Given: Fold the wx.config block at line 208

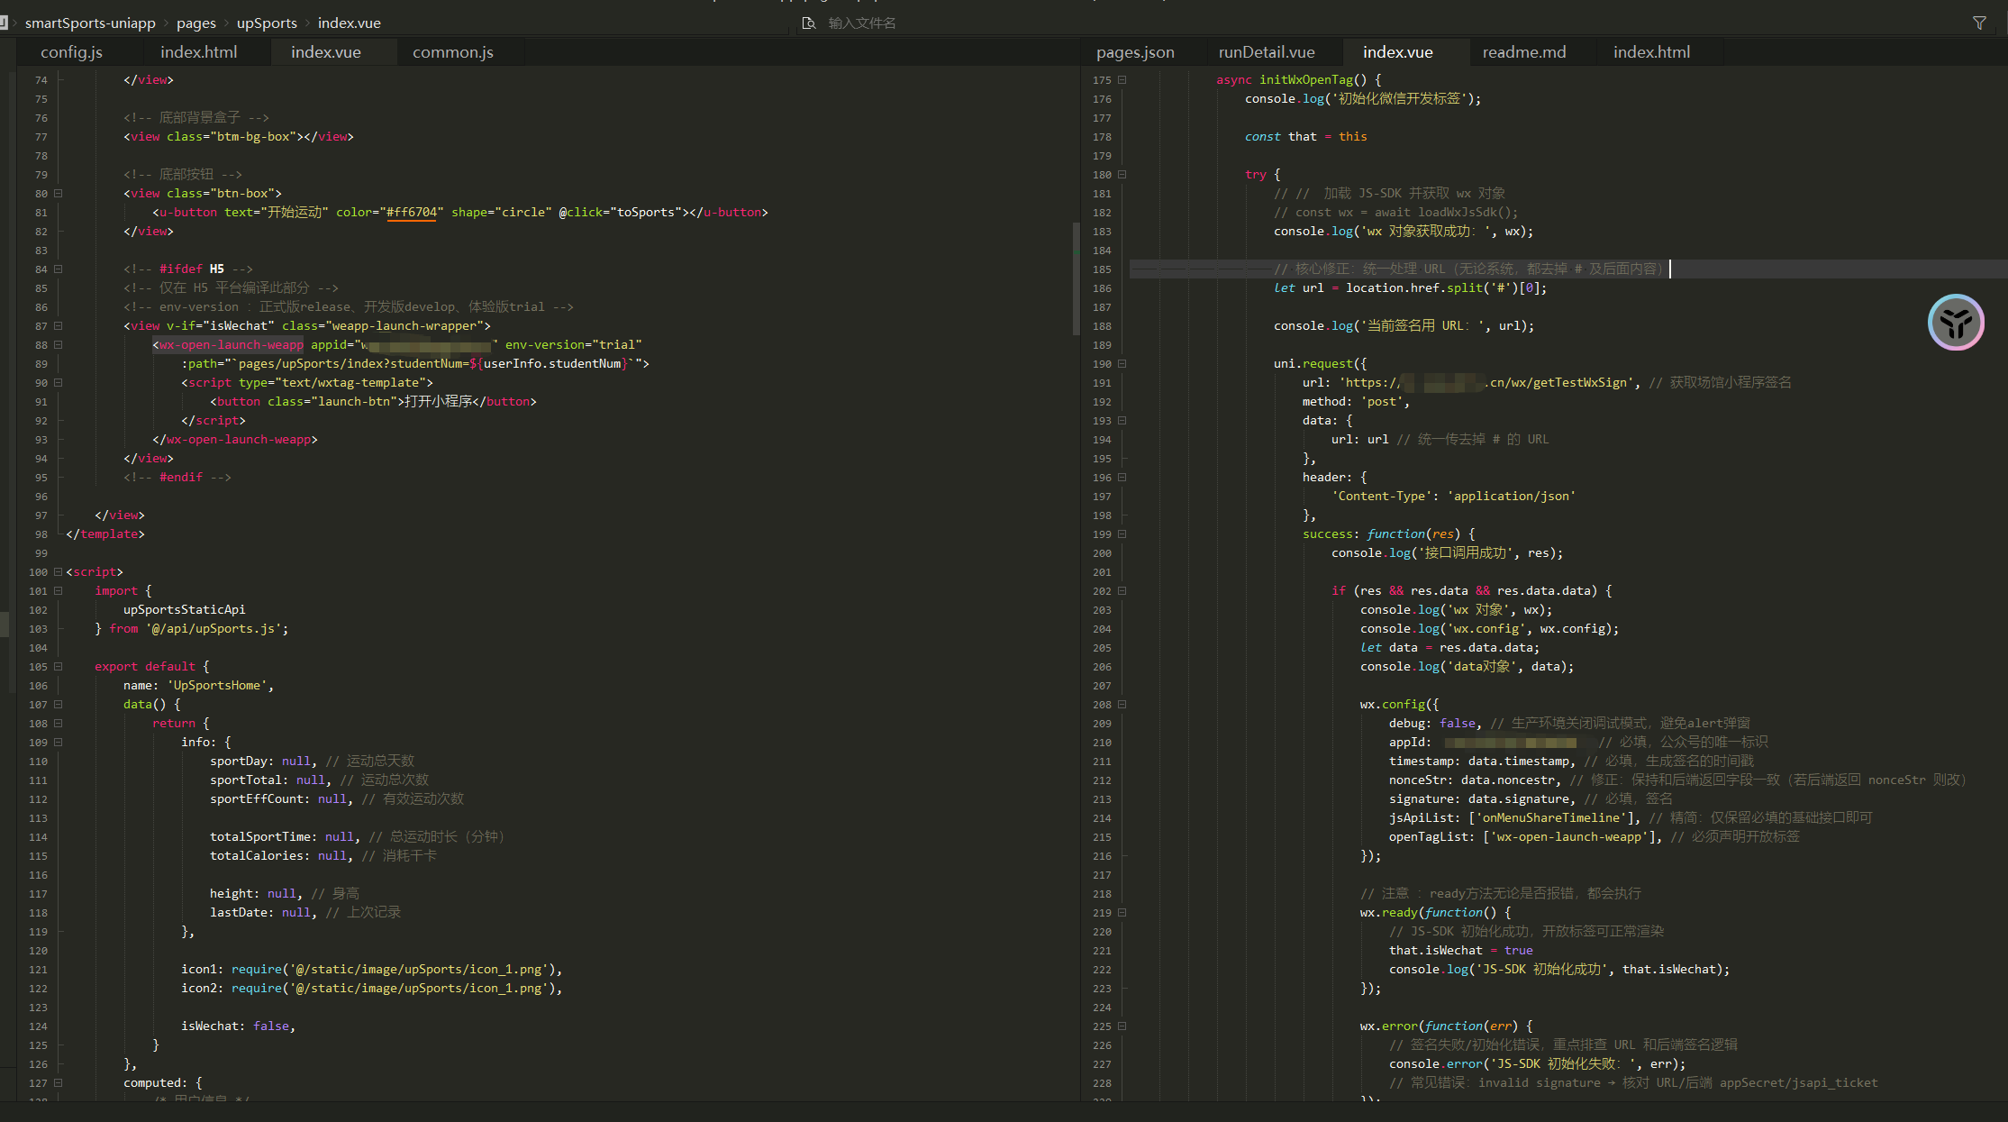Looking at the screenshot, I should click(x=1122, y=705).
